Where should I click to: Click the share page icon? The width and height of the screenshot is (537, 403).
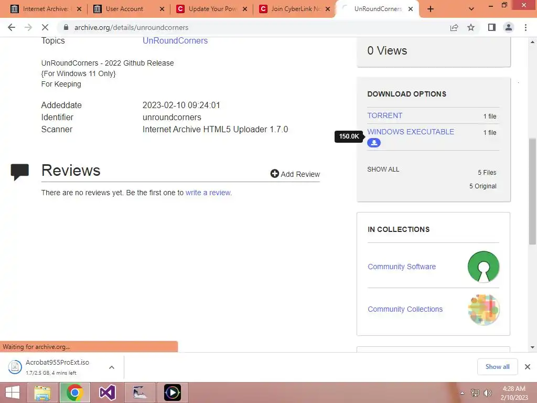[454, 27]
